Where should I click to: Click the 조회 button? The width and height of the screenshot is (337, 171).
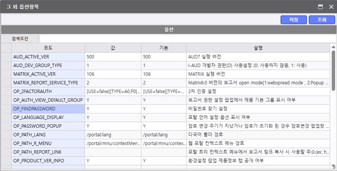point(322,20)
